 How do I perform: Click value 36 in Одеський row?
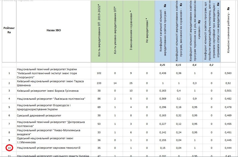[99, 140]
